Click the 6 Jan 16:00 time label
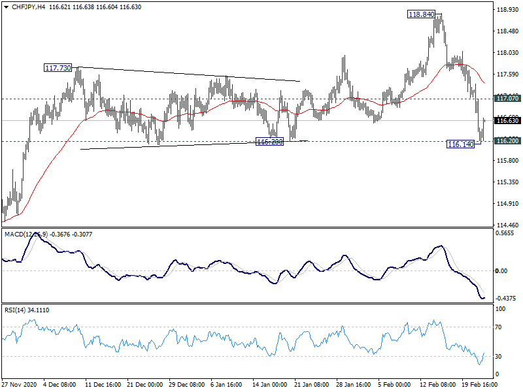This screenshot has width=523, height=392. pyautogui.click(x=227, y=385)
